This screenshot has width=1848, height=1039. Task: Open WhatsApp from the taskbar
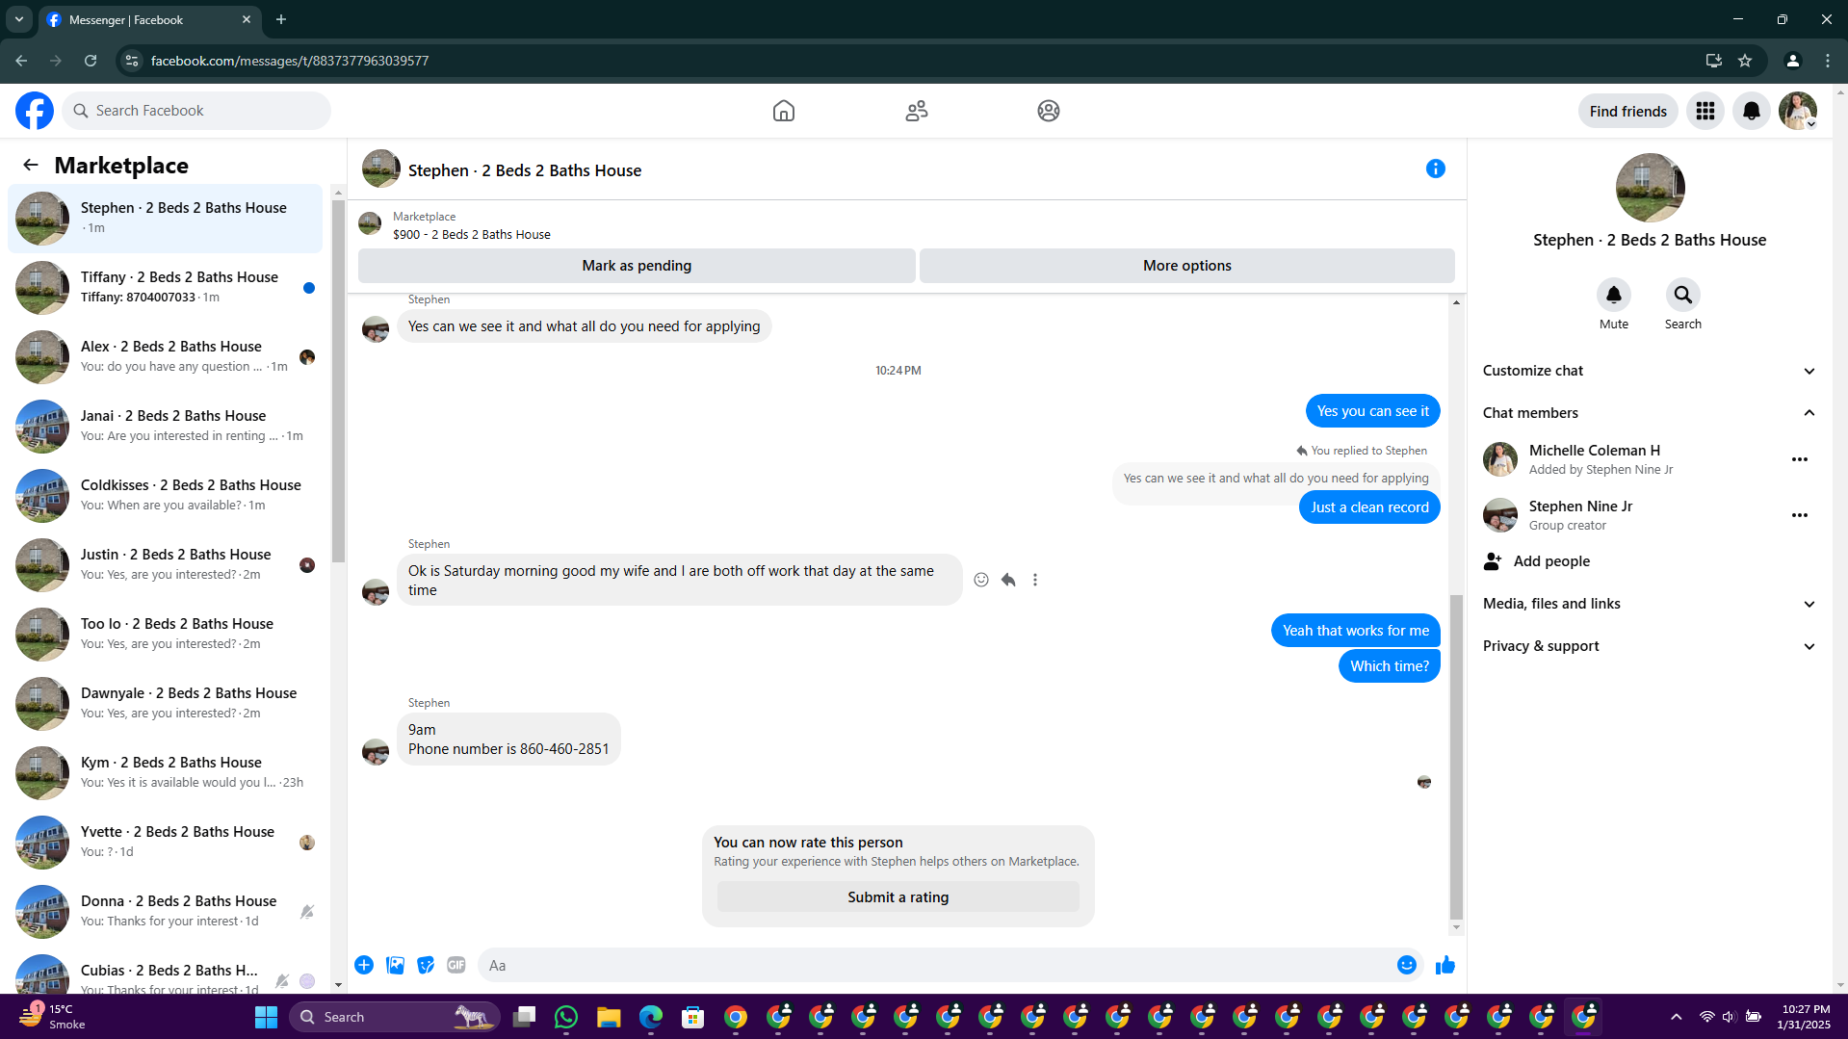coord(566,1017)
